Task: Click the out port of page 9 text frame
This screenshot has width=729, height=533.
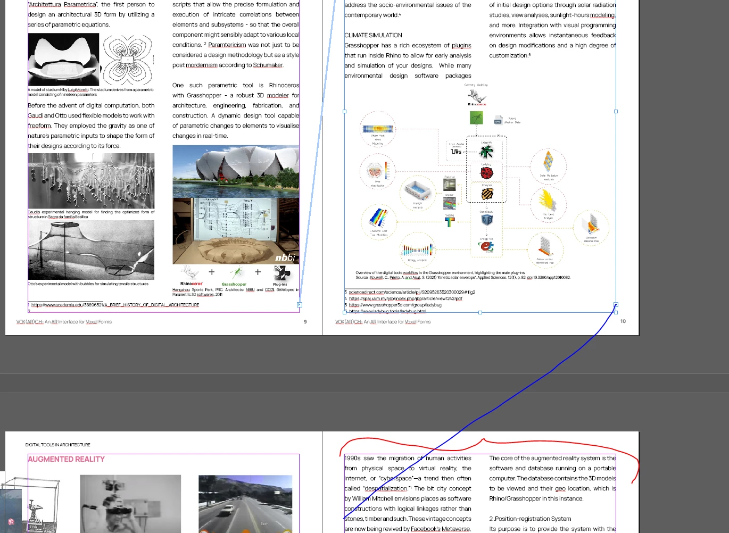Action: point(300,305)
